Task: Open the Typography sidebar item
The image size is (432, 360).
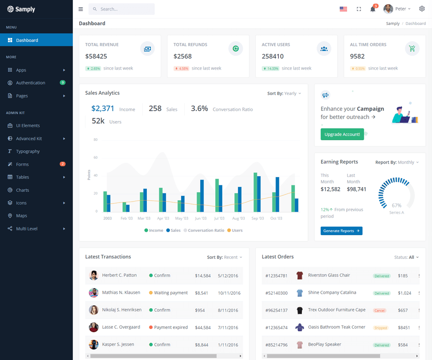Action: click(36, 151)
